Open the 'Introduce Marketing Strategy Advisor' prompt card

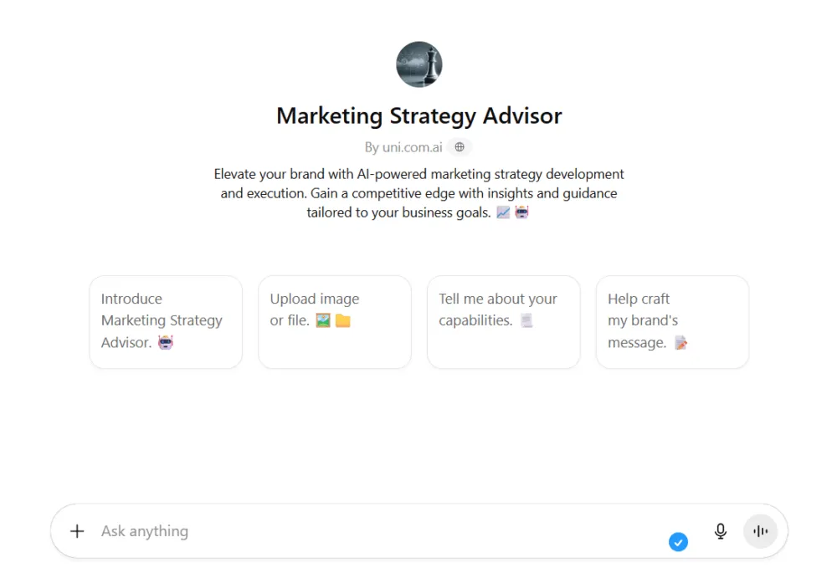pyautogui.click(x=165, y=321)
